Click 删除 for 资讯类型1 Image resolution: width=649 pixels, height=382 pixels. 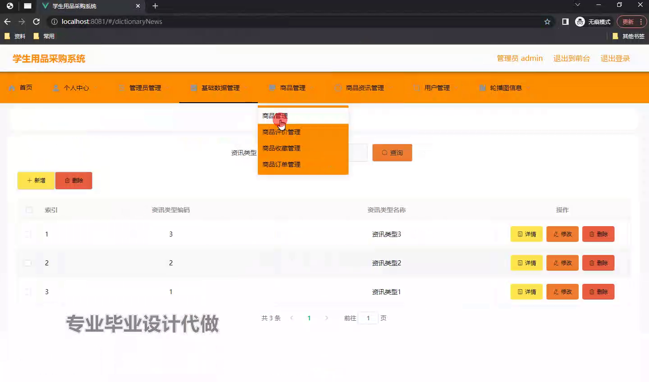(x=599, y=292)
